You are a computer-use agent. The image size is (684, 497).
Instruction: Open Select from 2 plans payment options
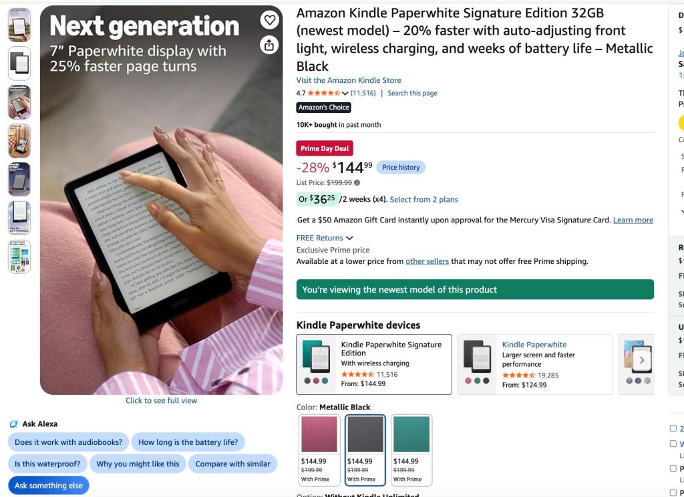(x=423, y=200)
